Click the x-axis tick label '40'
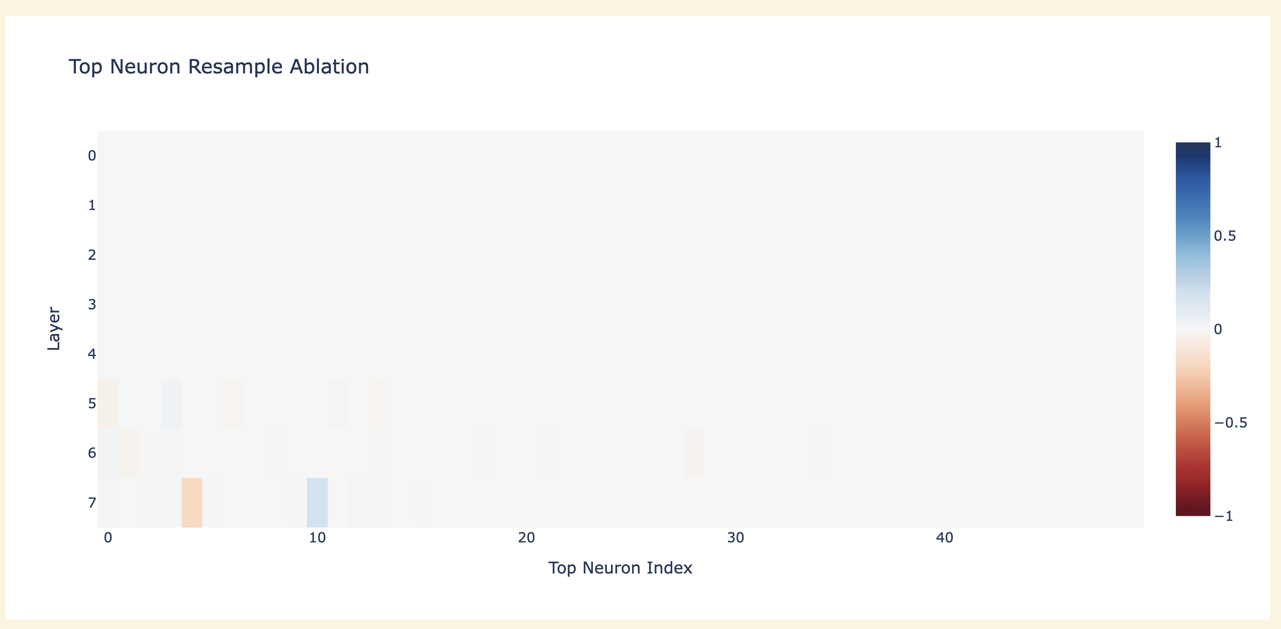This screenshot has height=629, width=1281. [x=944, y=538]
